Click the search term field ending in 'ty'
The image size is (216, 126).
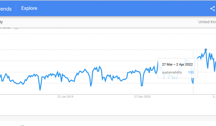[1, 22]
